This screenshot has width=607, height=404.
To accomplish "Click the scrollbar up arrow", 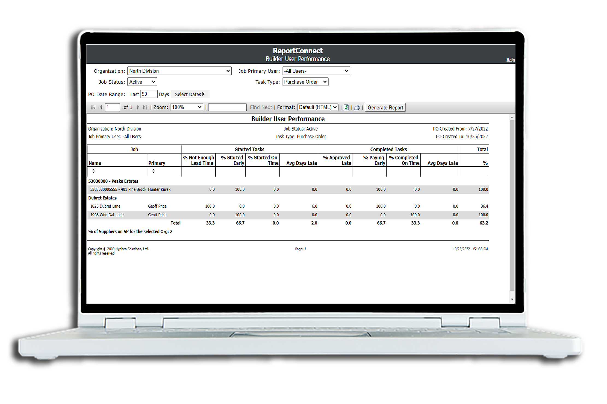I will (x=512, y=117).
